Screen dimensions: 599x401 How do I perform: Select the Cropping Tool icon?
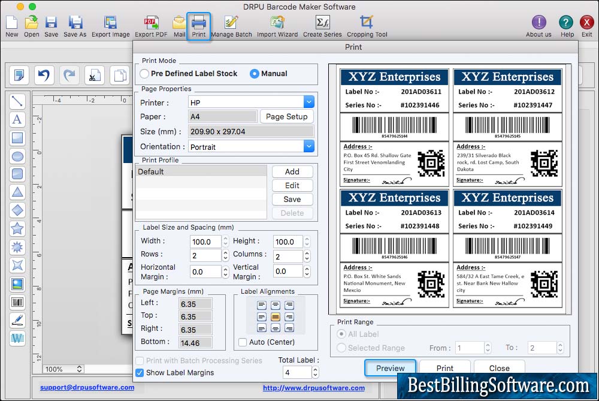[x=367, y=24]
